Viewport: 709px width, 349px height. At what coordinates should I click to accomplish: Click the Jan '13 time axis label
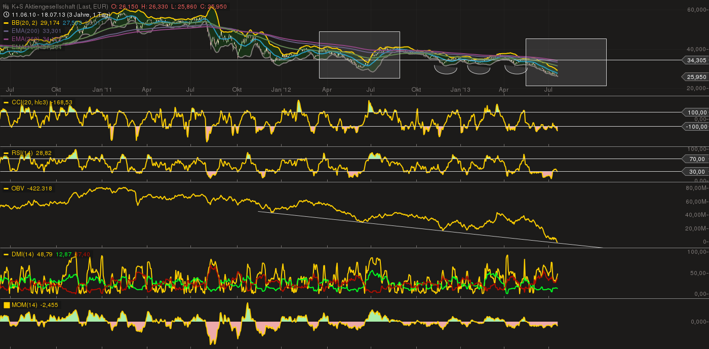click(x=461, y=90)
